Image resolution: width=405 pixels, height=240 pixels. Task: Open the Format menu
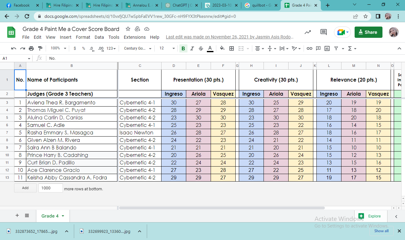pos(83,37)
